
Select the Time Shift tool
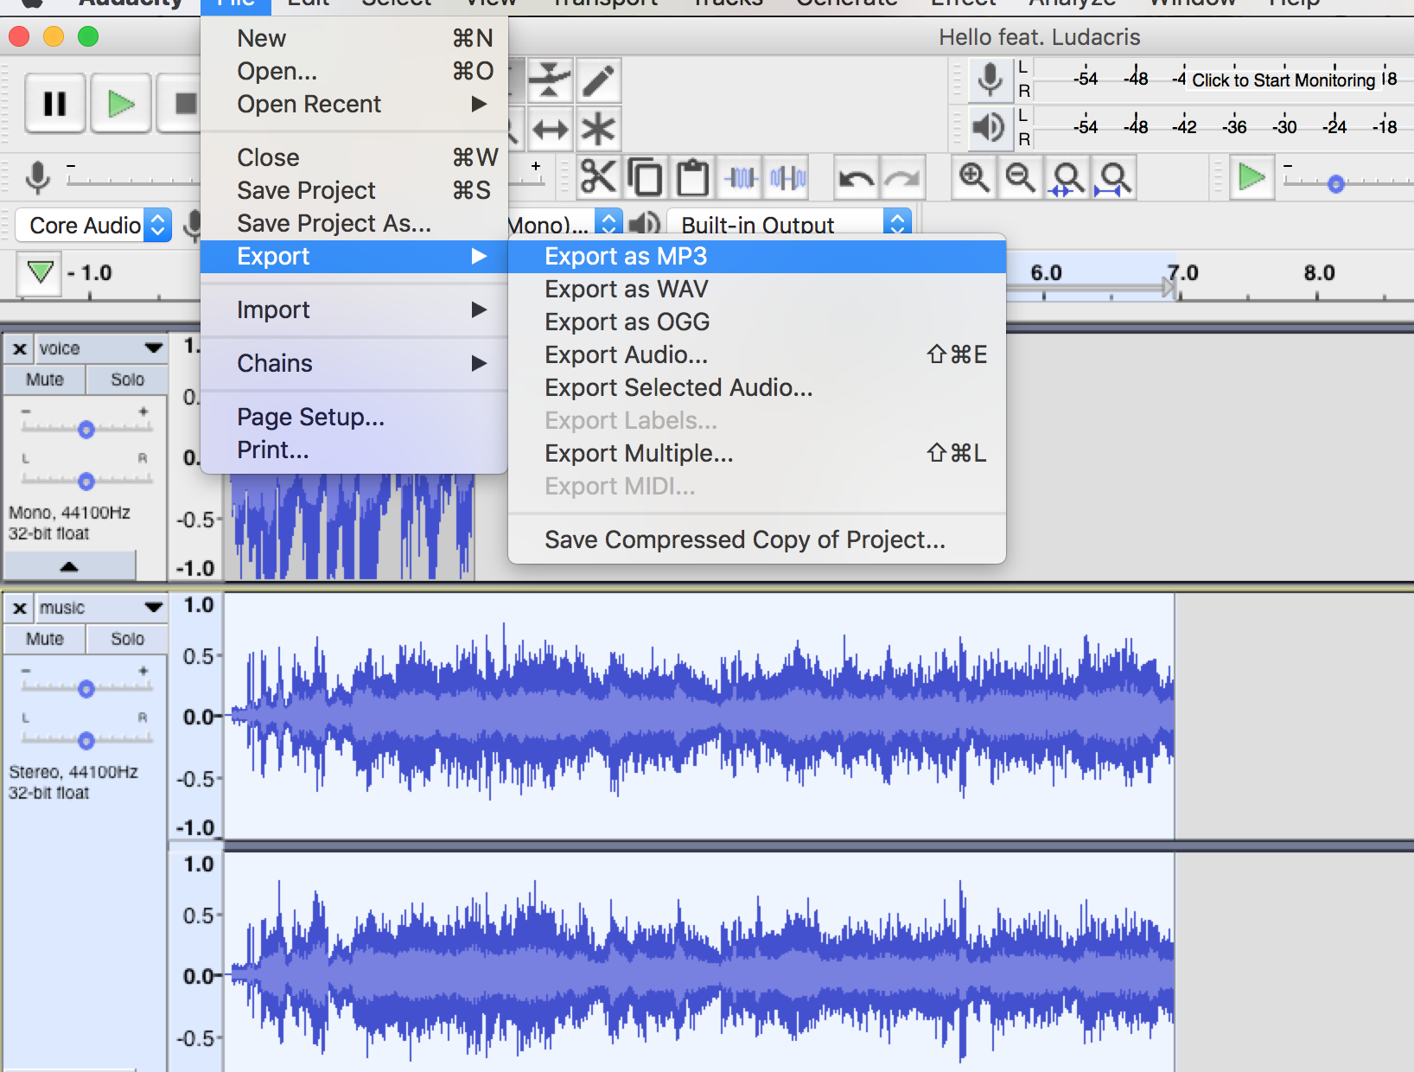click(x=550, y=131)
